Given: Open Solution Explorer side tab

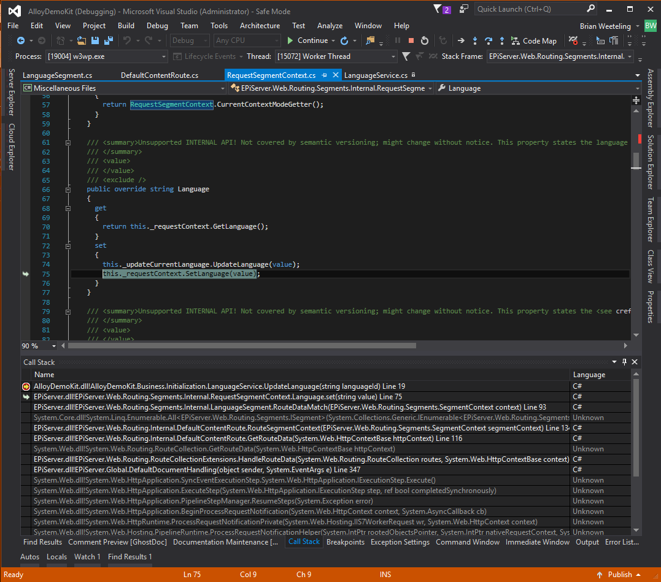Looking at the screenshot, I should pos(651,162).
